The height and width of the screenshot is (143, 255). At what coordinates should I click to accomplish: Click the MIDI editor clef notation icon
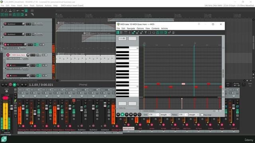tap(129, 33)
